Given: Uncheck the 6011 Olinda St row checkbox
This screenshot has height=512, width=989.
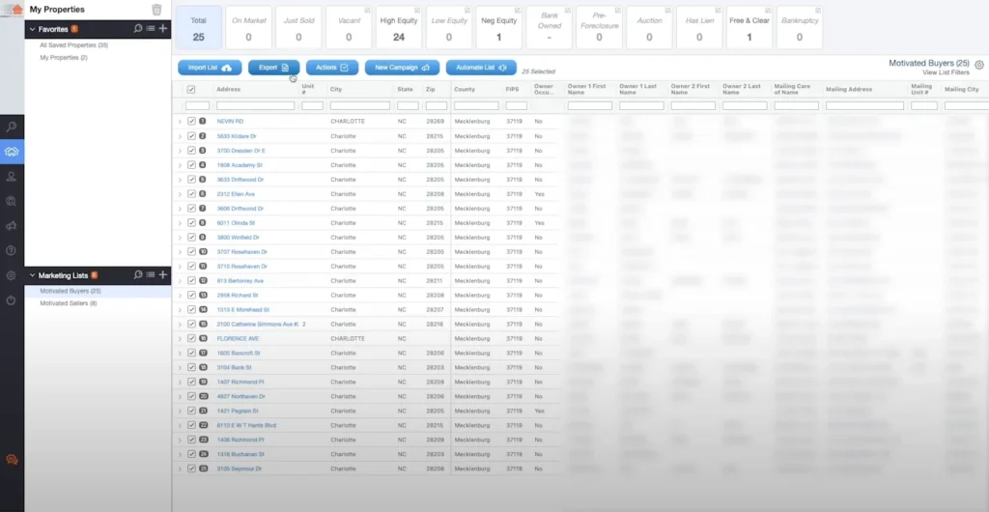Looking at the screenshot, I should click(x=191, y=223).
